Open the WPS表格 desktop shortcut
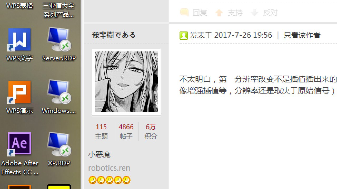This screenshot has height=189, width=337. click(x=19, y=5)
